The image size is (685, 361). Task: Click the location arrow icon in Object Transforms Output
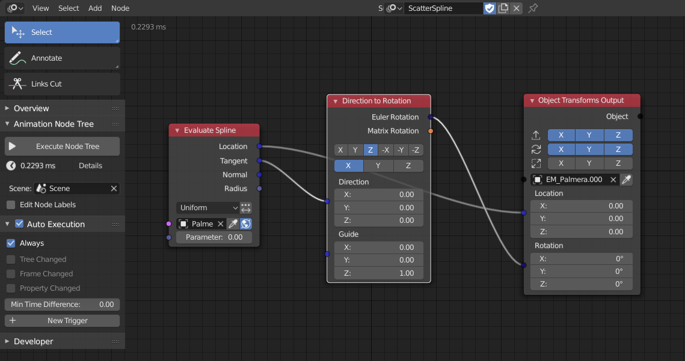(x=536, y=135)
